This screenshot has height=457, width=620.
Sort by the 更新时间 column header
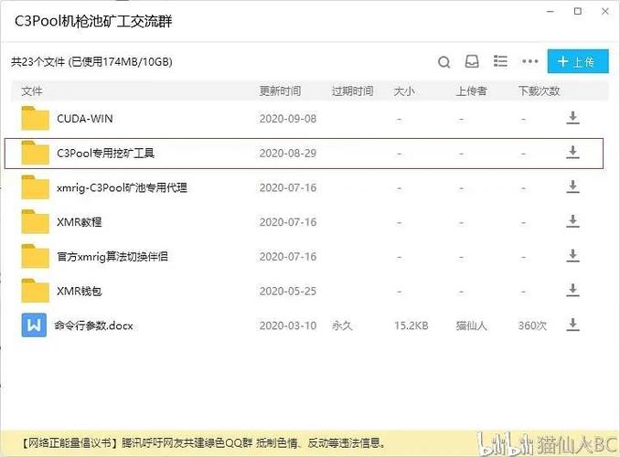click(280, 91)
